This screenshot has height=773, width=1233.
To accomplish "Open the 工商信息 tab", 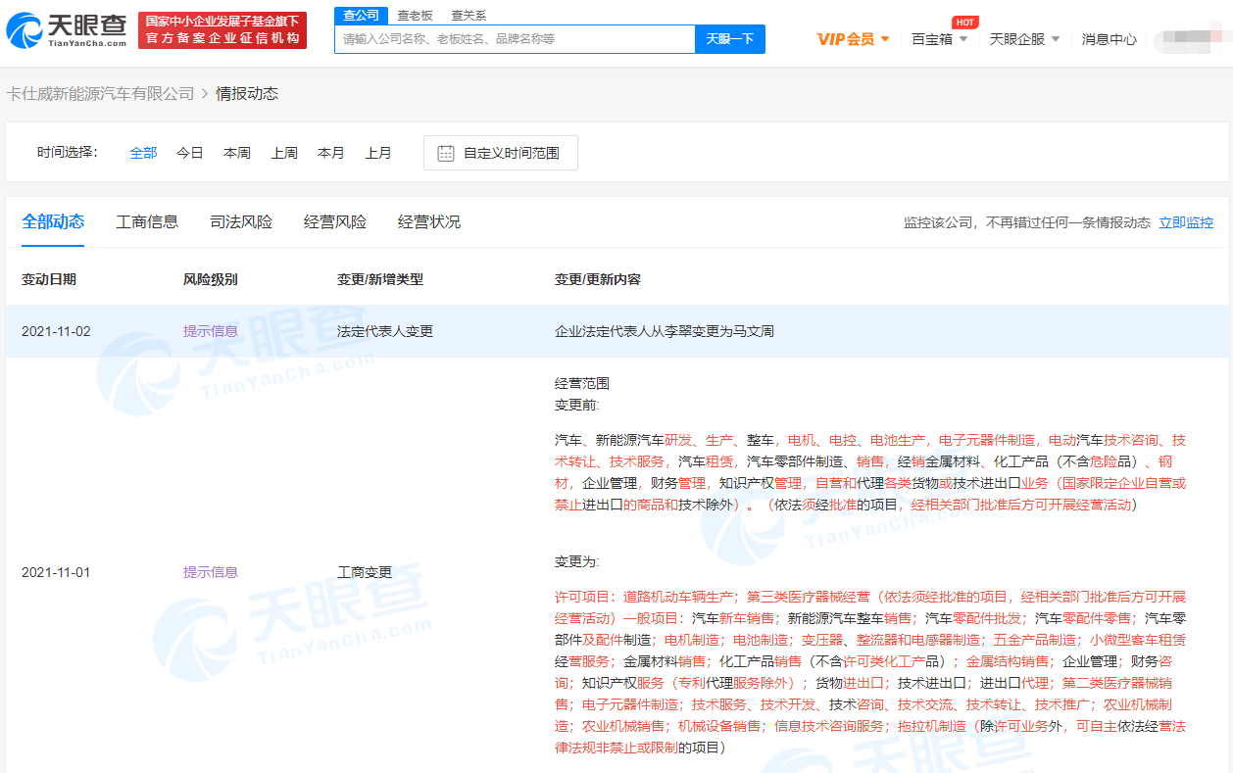I will 147,221.
